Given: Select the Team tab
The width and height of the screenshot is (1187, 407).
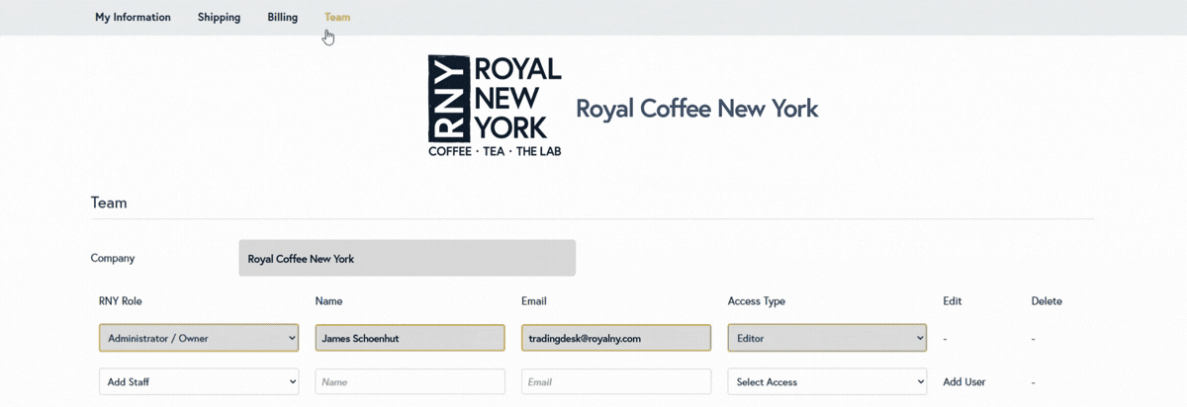Looking at the screenshot, I should point(337,17).
